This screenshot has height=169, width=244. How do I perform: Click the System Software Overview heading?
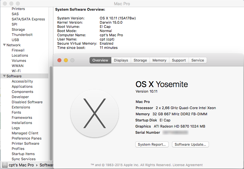pos(80,9)
